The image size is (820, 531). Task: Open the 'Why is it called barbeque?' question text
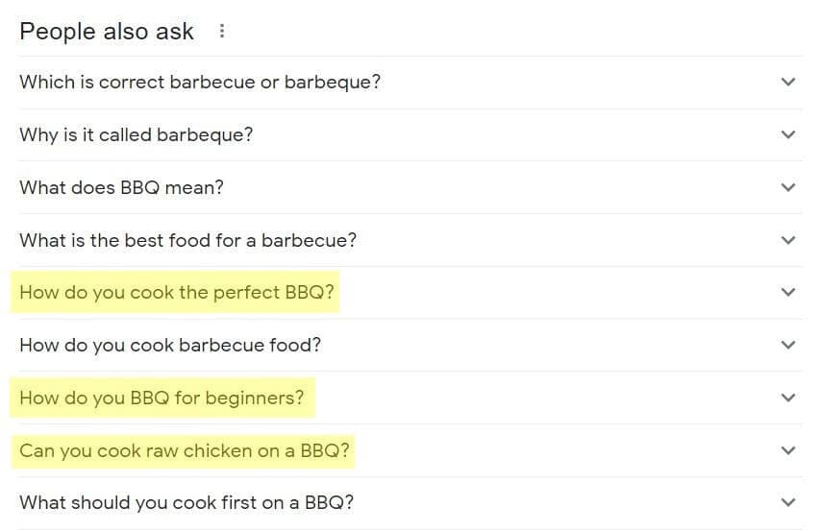(x=137, y=134)
